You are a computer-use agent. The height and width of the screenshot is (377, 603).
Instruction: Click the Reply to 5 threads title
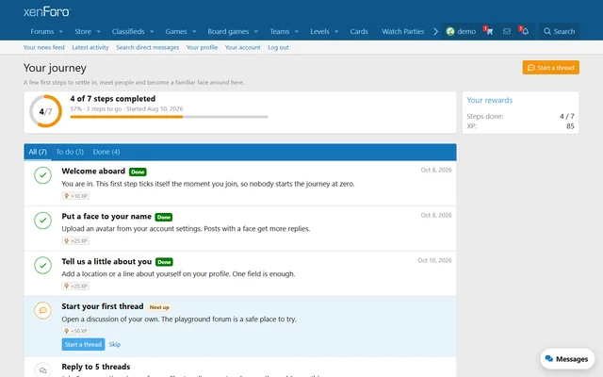96,367
